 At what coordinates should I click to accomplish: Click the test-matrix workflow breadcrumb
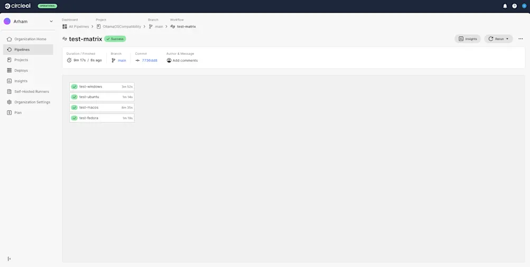click(x=183, y=26)
